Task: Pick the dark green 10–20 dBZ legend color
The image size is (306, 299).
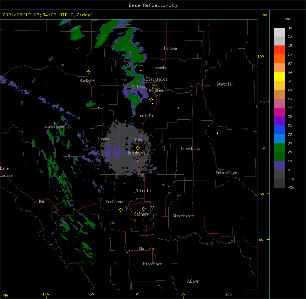Action: (x=279, y=157)
